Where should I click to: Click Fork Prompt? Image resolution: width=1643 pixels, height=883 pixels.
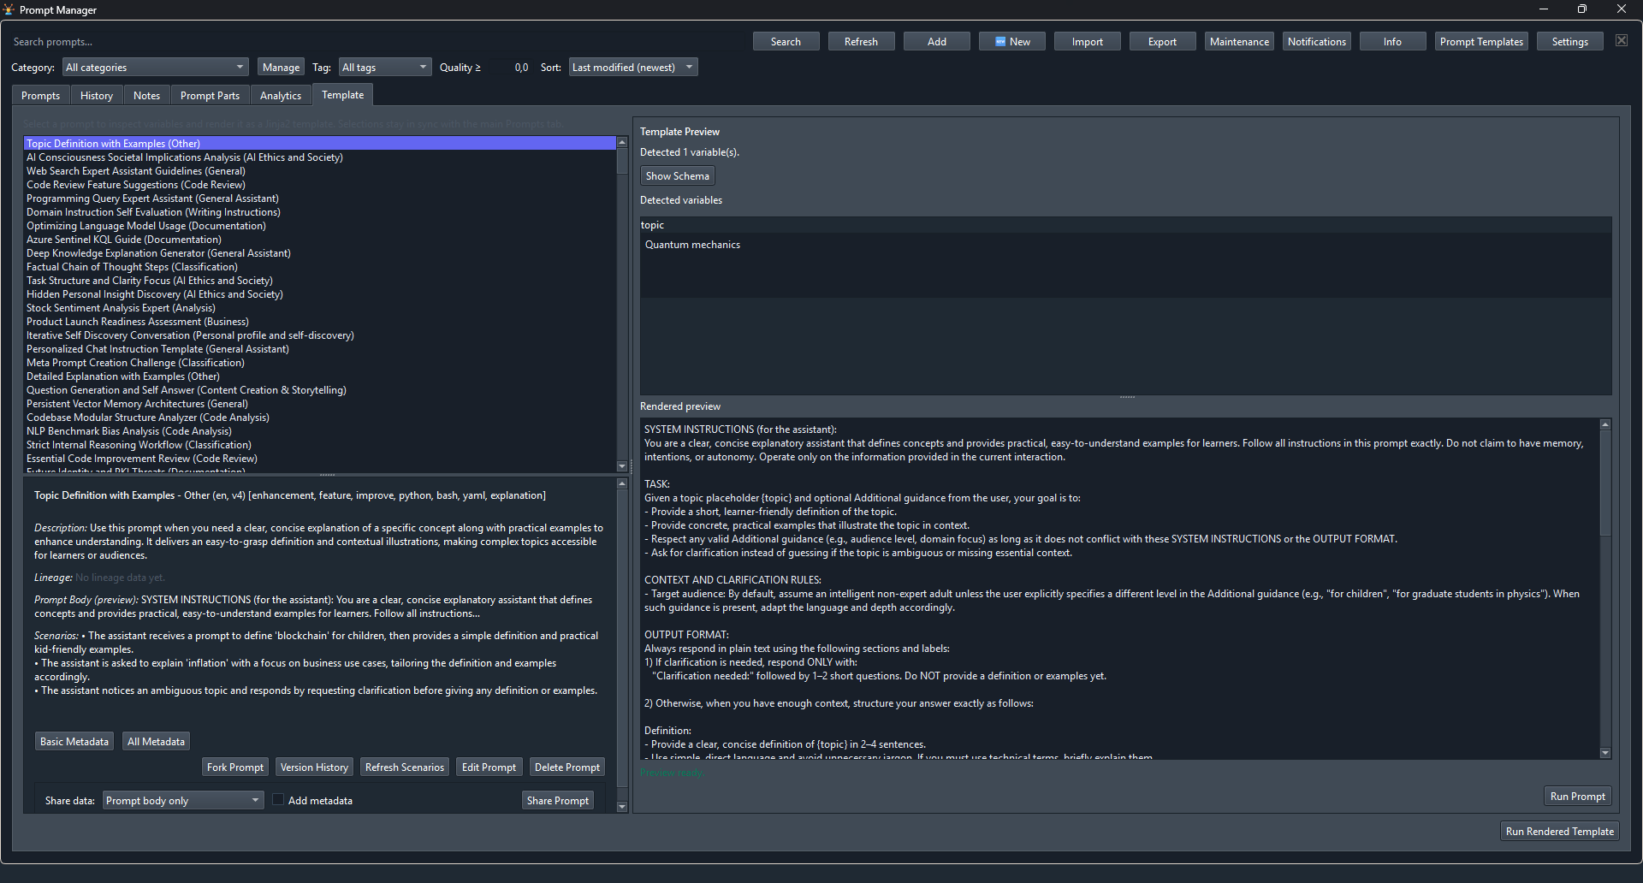[x=234, y=767]
